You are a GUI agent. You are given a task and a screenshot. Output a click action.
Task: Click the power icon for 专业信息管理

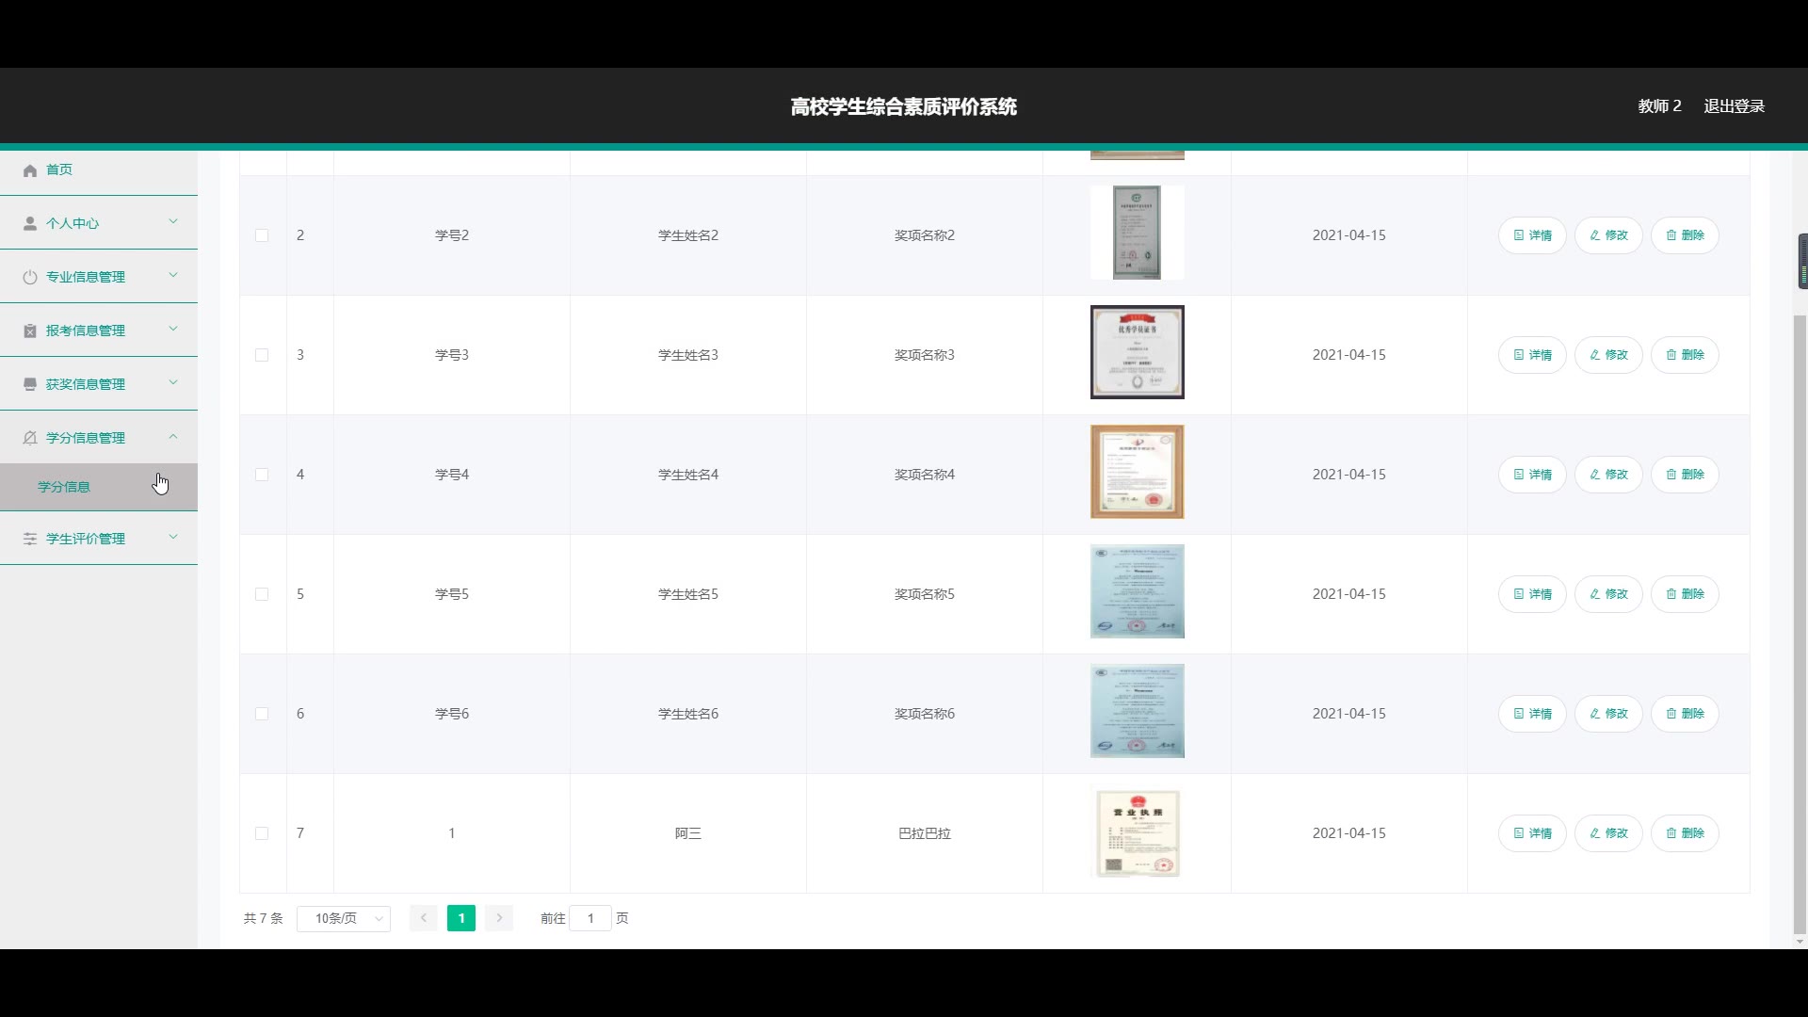coord(30,277)
